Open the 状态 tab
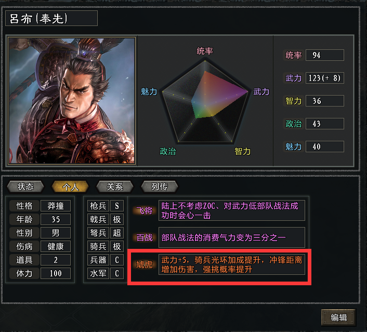The width and height of the screenshot is (367, 332). click(25, 187)
